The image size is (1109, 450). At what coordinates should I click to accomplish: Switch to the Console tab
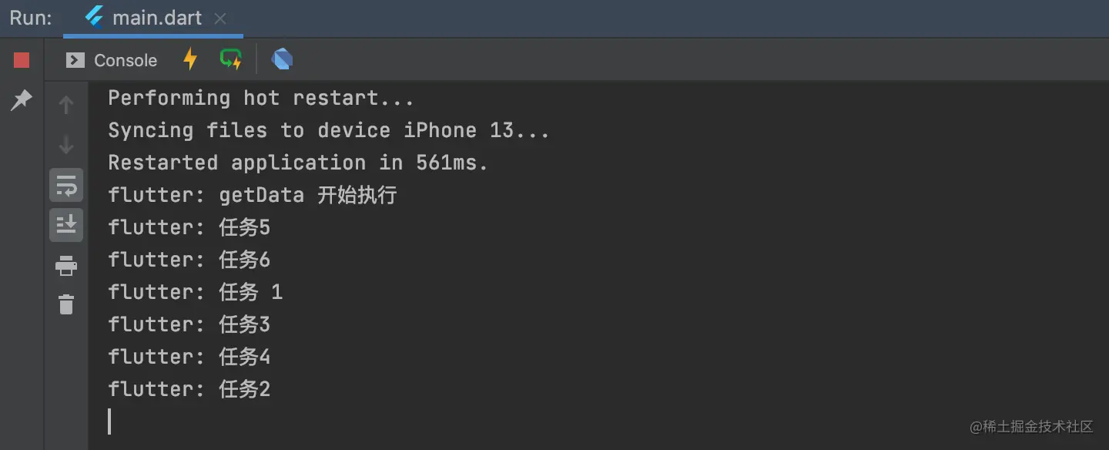click(112, 60)
